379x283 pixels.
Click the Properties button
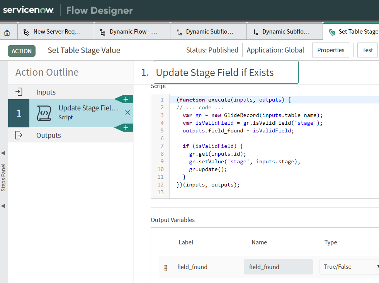(330, 50)
